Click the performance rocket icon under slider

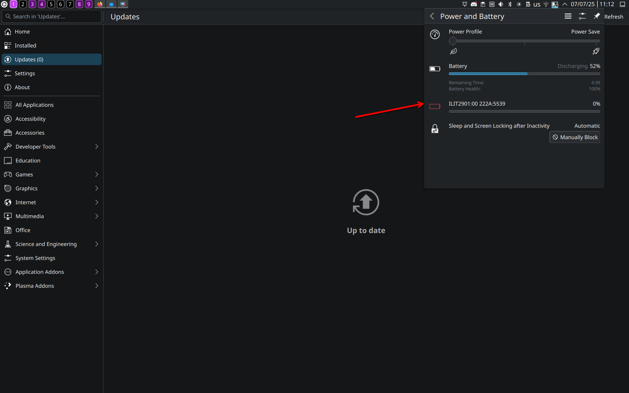coord(596,51)
